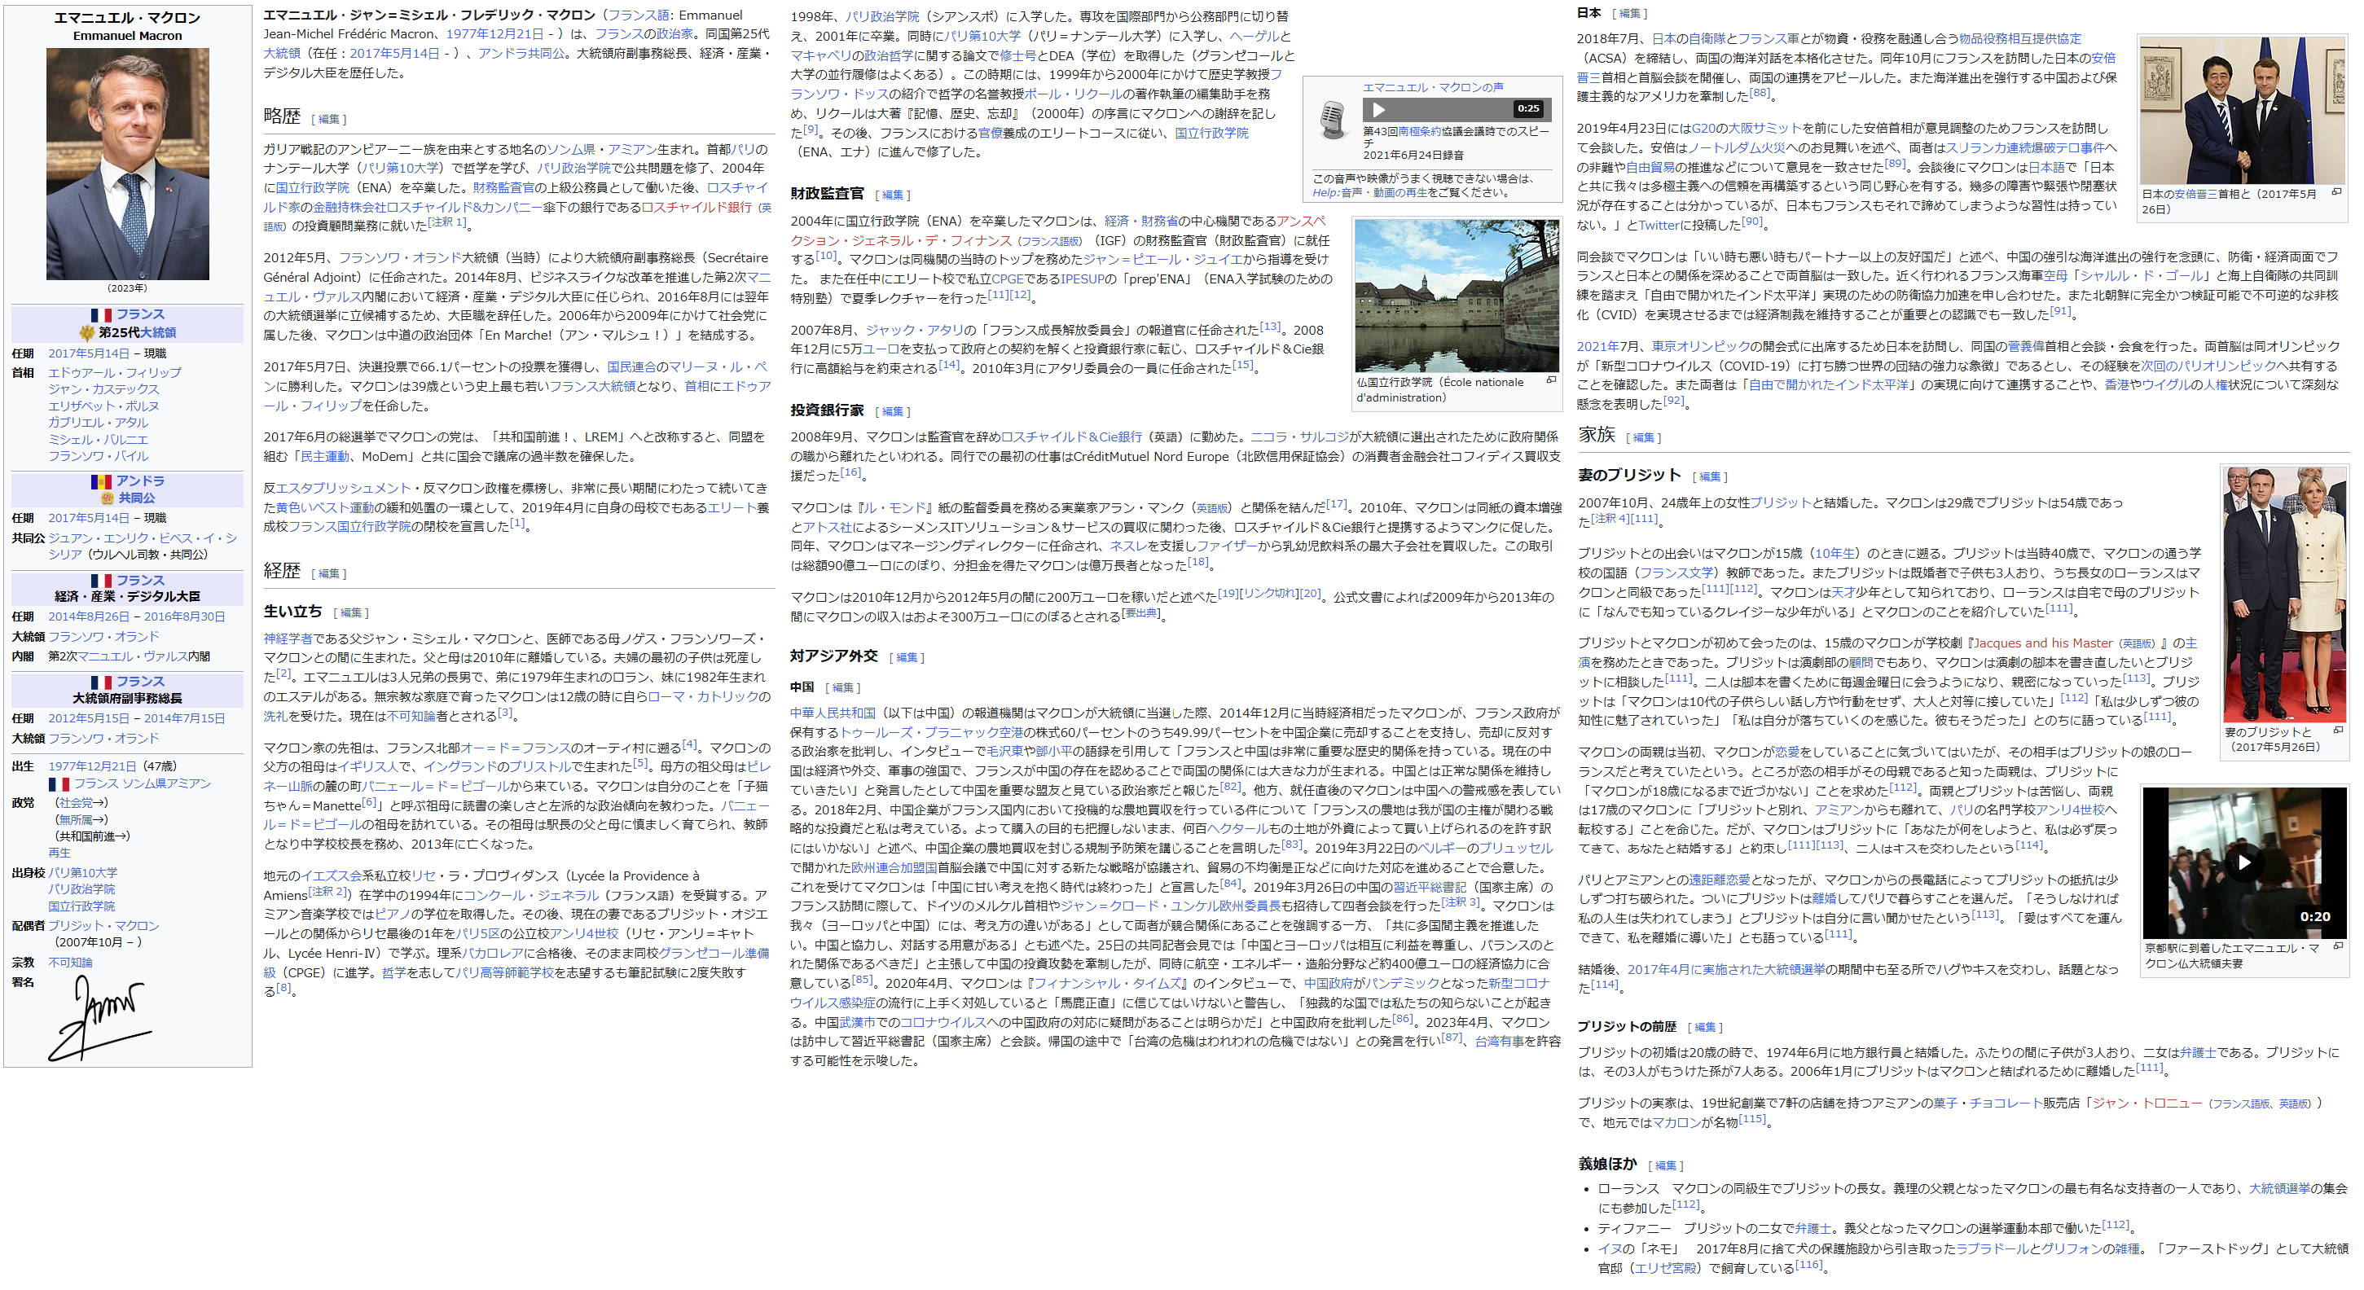The height and width of the screenshot is (1290, 2364).
Task: Click the French flag beside 第25代大統領
Action: [101, 314]
